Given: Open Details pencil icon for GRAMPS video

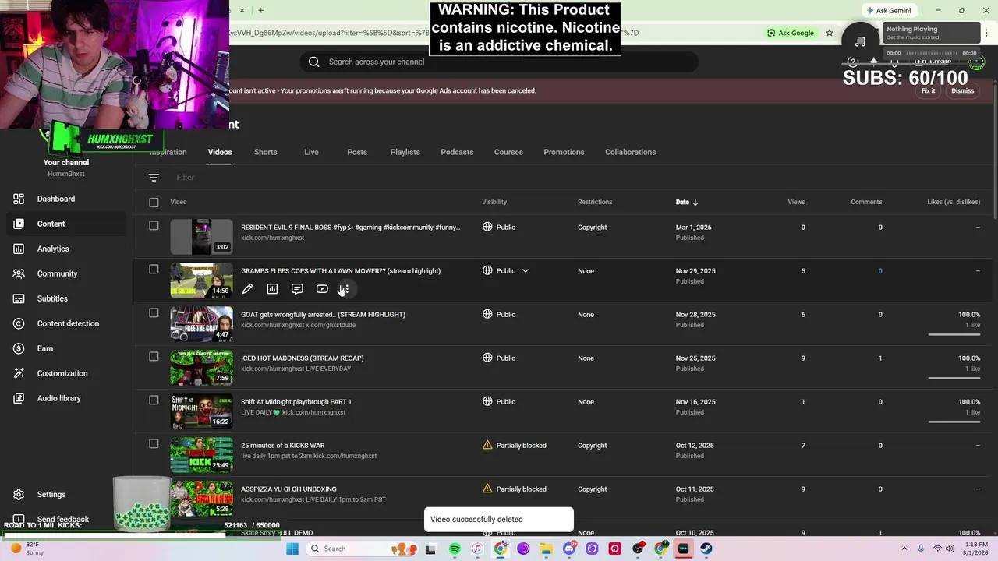Looking at the screenshot, I should tap(247, 289).
